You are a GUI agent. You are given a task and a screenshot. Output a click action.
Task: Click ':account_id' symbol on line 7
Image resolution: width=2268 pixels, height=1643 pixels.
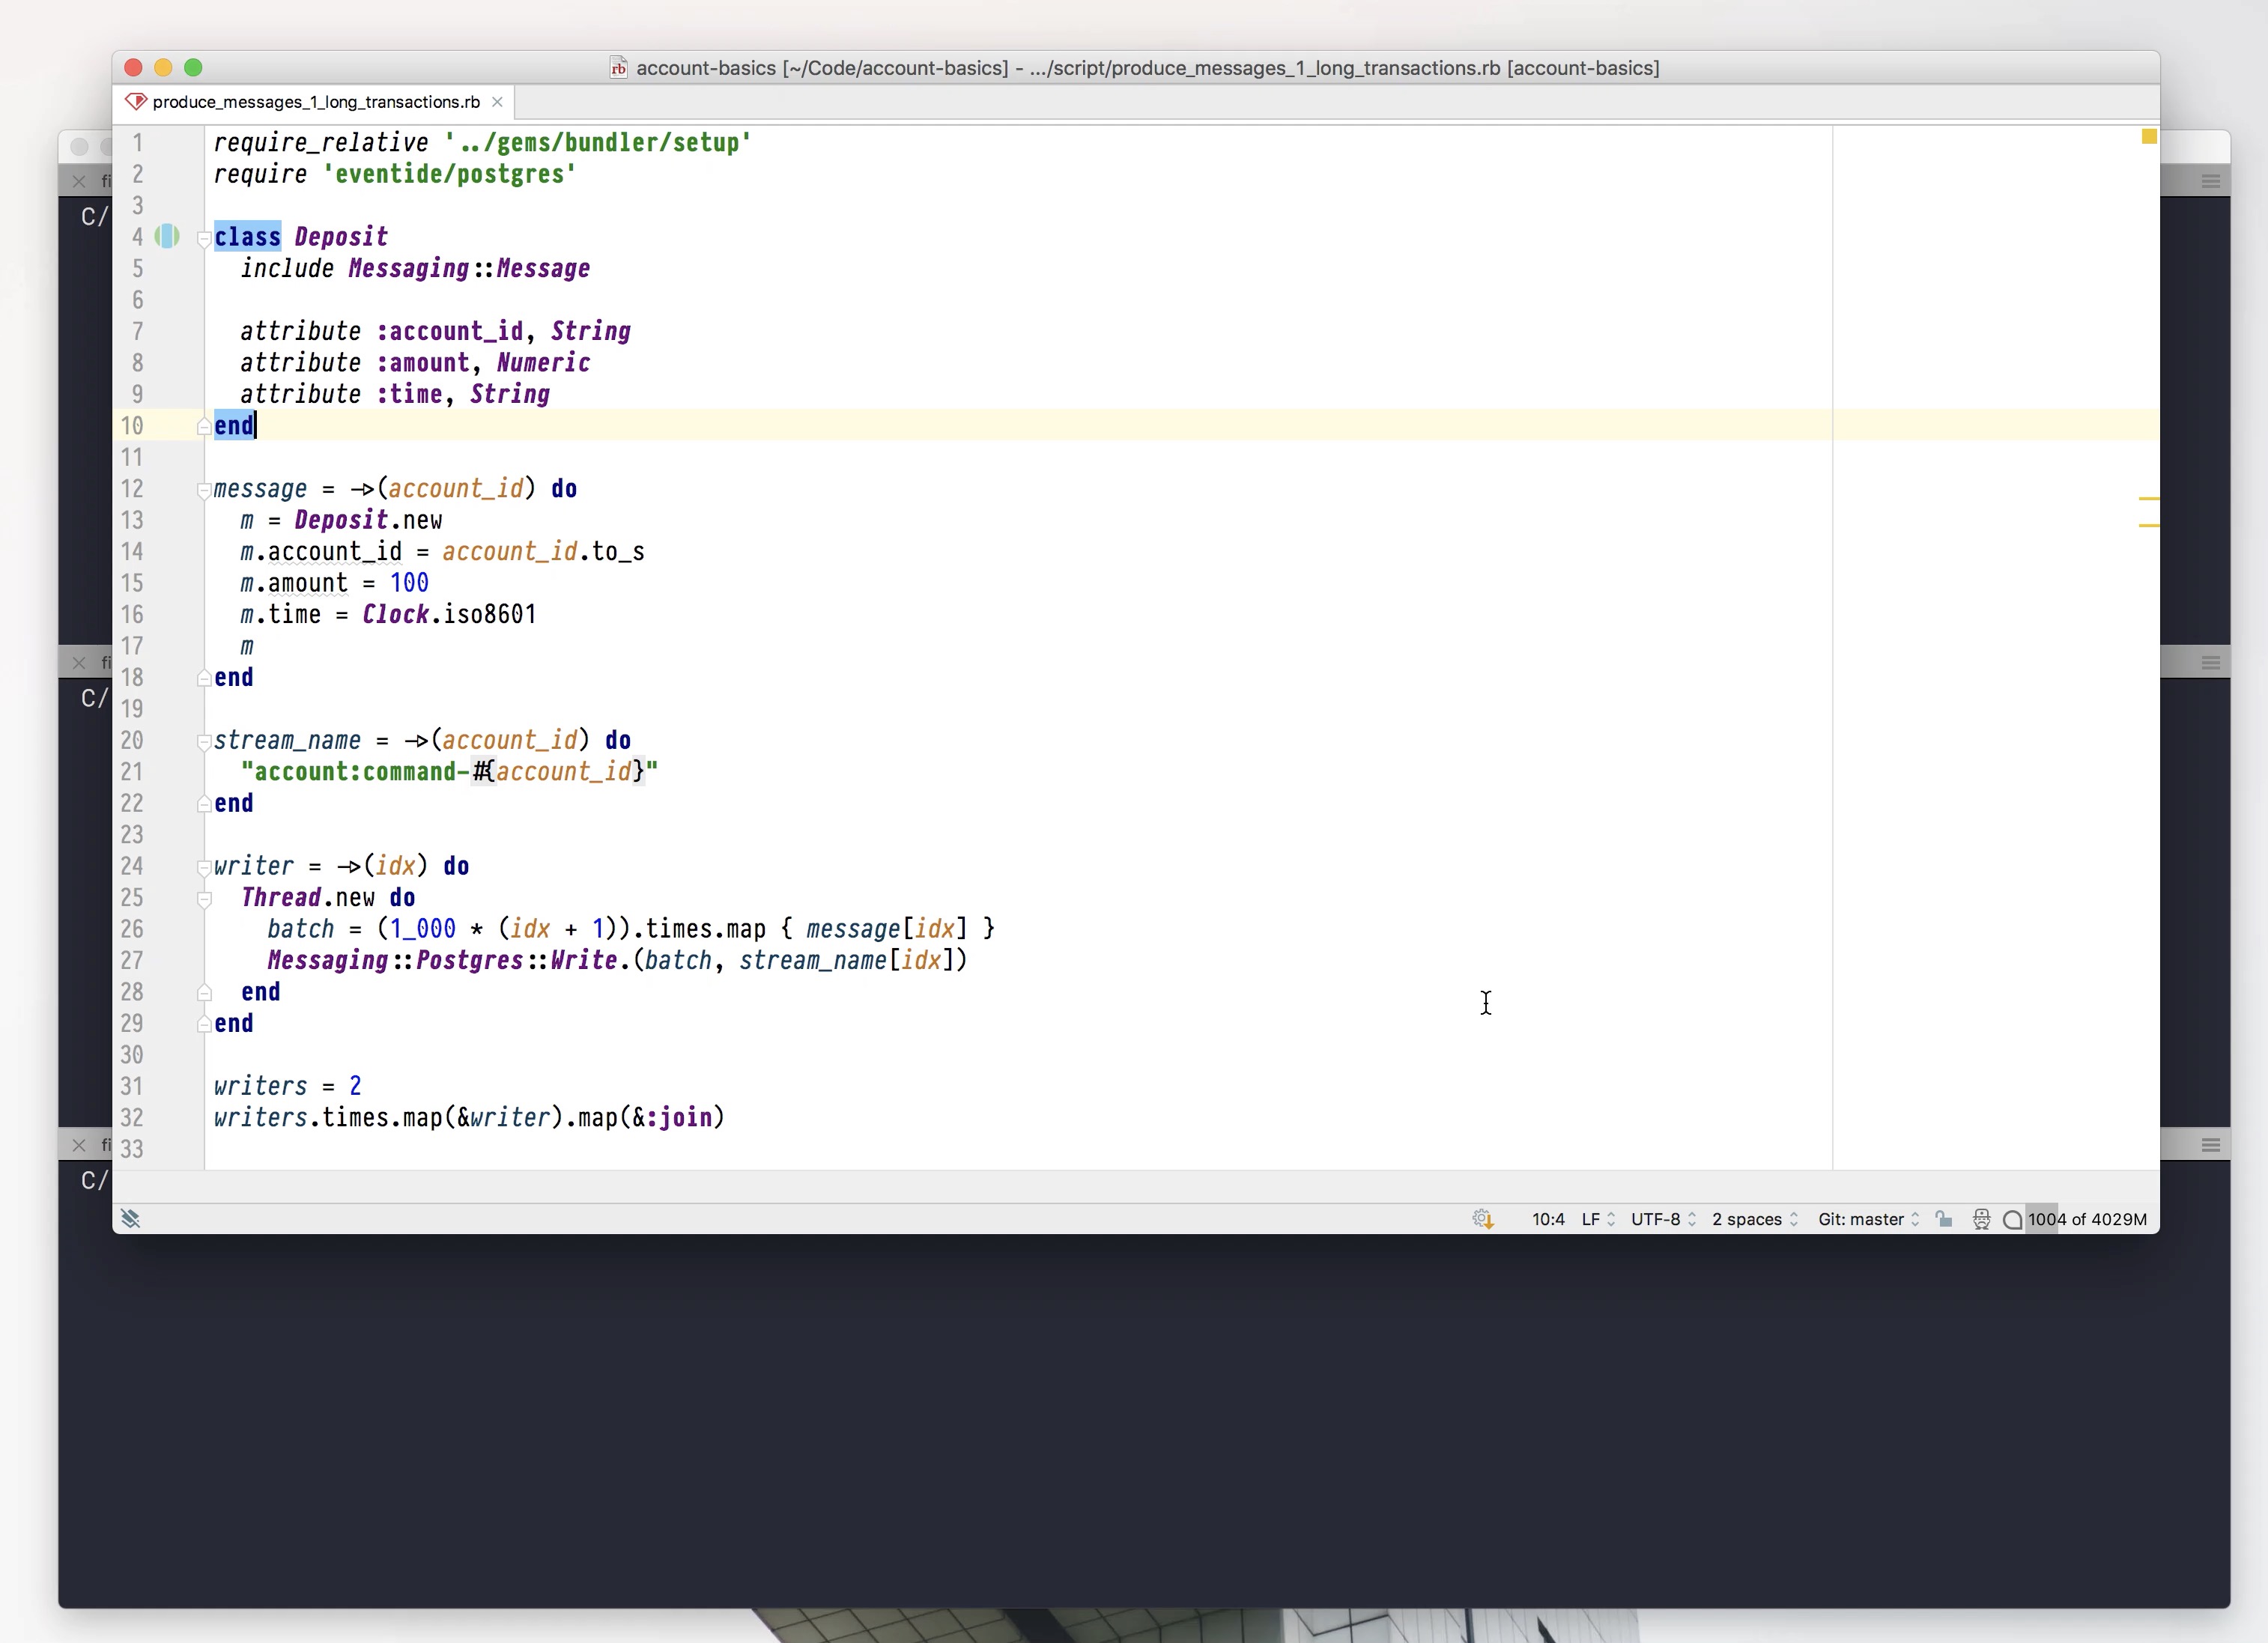(450, 331)
